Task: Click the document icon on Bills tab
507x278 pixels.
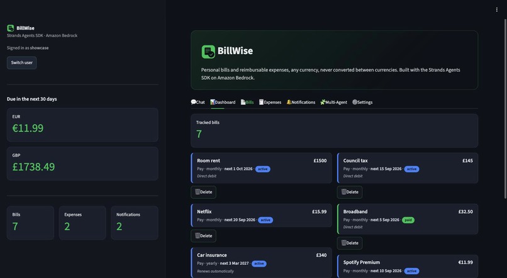Action: tap(243, 102)
